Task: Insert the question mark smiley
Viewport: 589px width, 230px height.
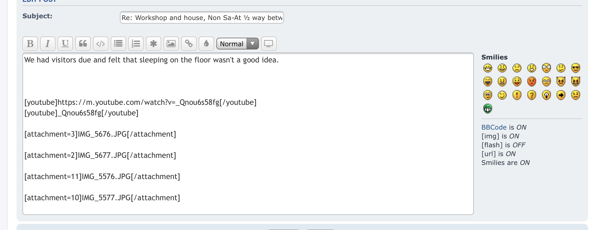Action: pyautogui.click(x=531, y=95)
